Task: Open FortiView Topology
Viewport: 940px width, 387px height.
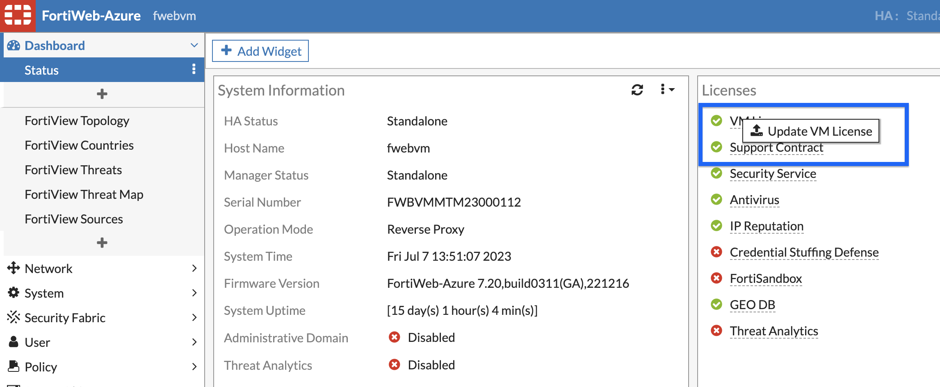Action: click(77, 121)
